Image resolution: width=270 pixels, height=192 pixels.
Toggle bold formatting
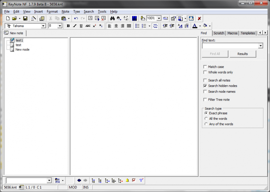(68, 26)
